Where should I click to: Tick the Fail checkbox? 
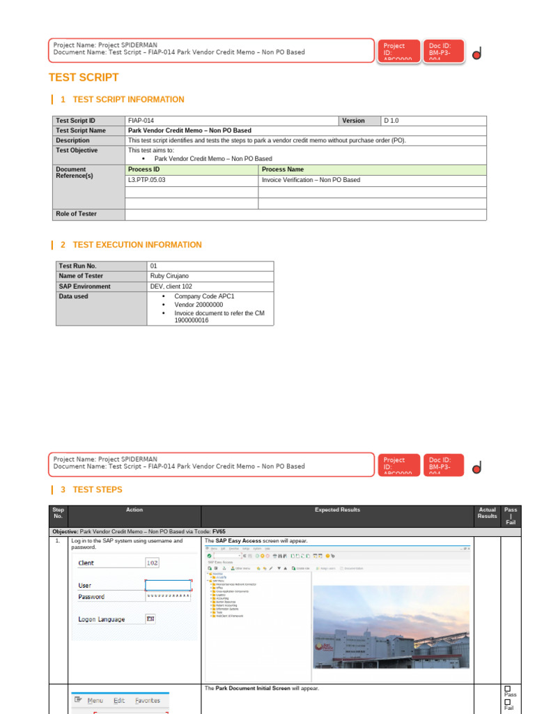click(x=507, y=701)
